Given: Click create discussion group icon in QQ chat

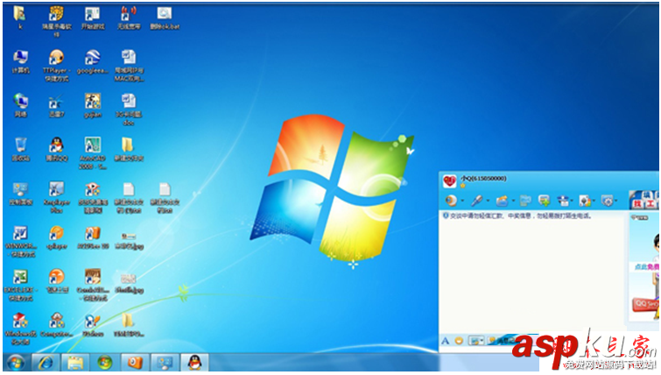Looking at the screenshot, I should pos(545,201).
